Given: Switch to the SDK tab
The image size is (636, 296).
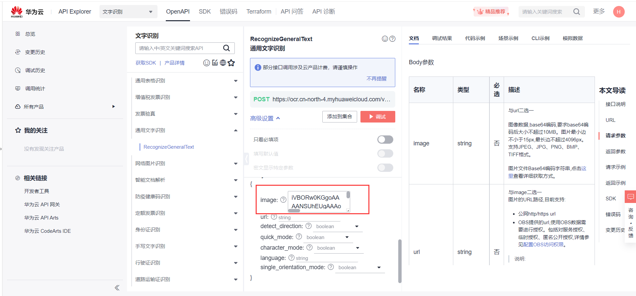Looking at the screenshot, I should tap(205, 12).
